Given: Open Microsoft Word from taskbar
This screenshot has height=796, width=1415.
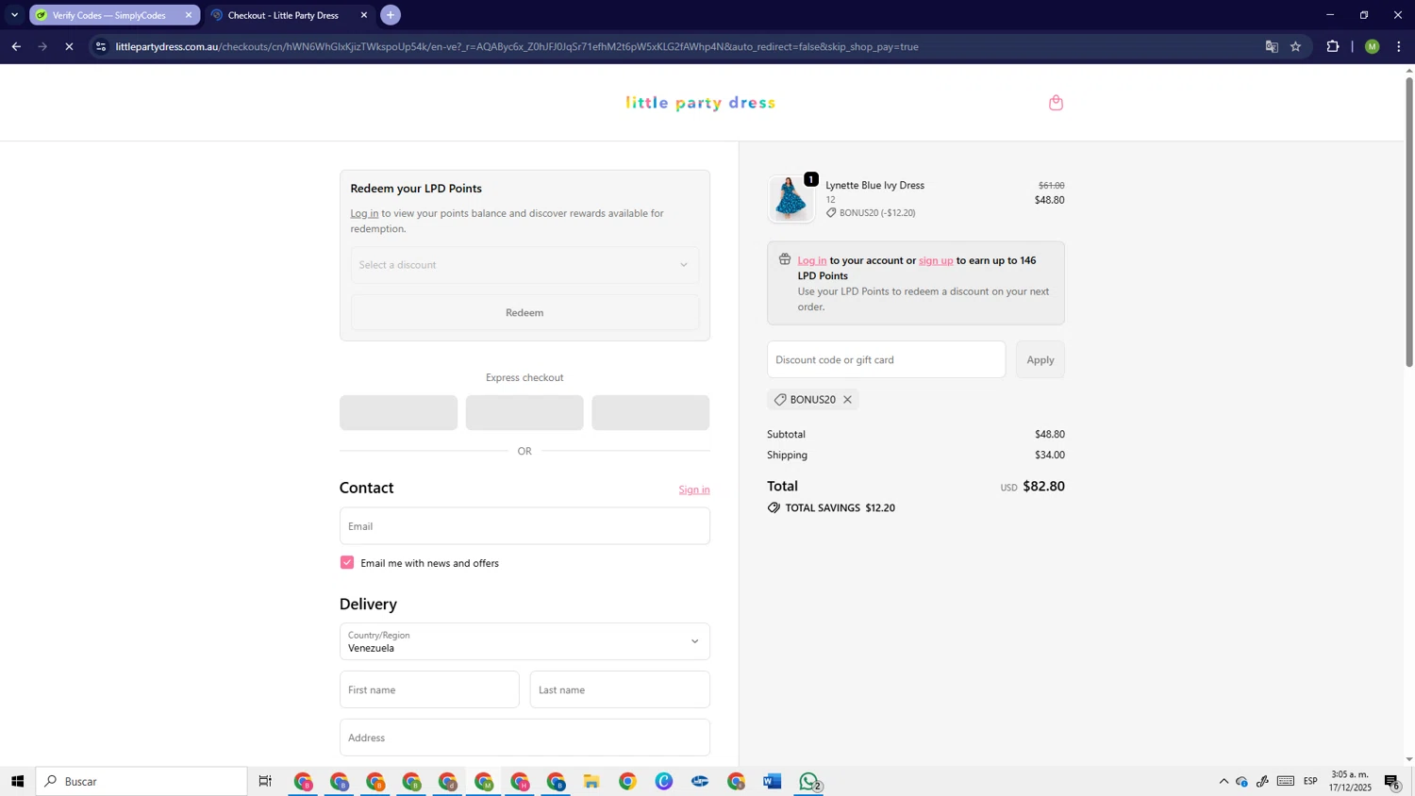Looking at the screenshot, I should [x=773, y=781].
